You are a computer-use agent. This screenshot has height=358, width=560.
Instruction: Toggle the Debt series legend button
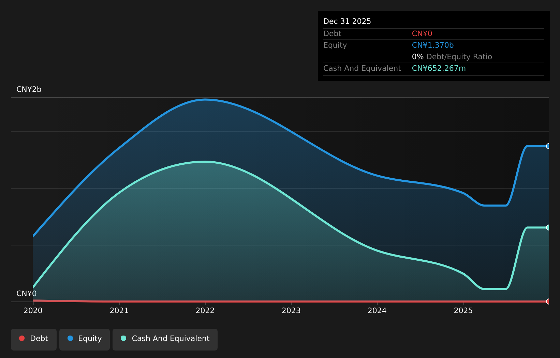tap(34, 339)
